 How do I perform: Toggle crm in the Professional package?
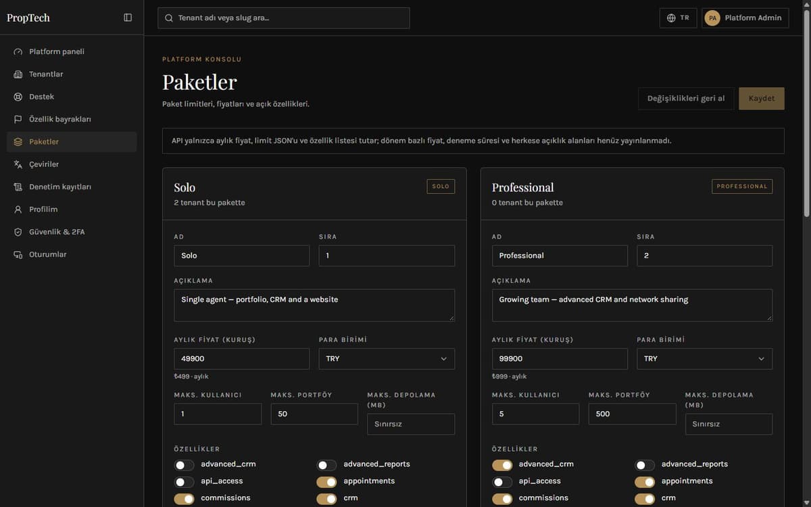(645, 499)
